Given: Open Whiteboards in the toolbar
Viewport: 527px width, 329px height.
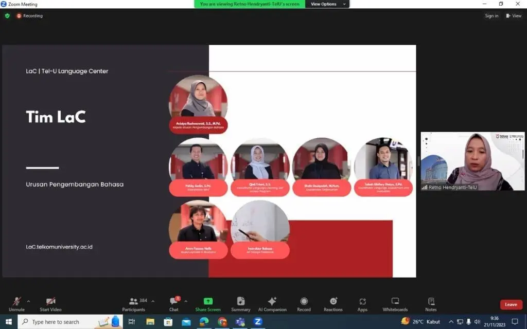Looking at the screenshot, I should tap(395, 304).
